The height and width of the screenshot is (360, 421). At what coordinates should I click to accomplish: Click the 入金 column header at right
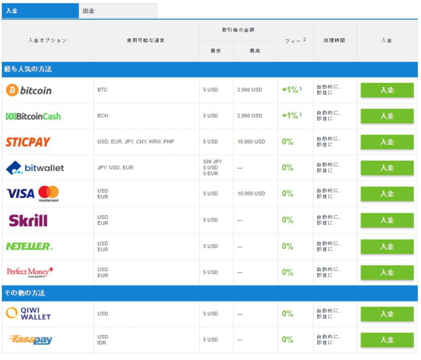[387, 41]
